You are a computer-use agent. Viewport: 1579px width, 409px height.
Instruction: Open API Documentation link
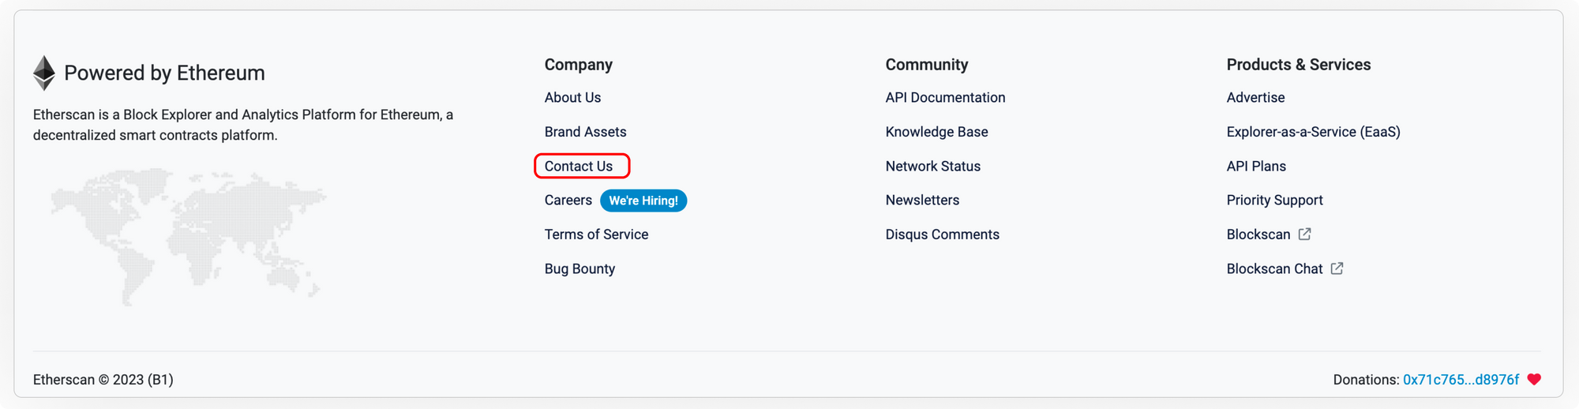pos(945,98)
